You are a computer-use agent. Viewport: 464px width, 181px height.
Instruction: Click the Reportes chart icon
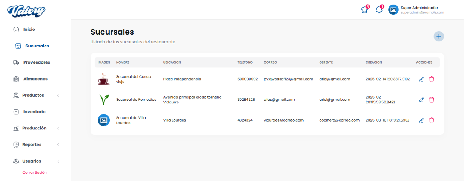[16, 144]
